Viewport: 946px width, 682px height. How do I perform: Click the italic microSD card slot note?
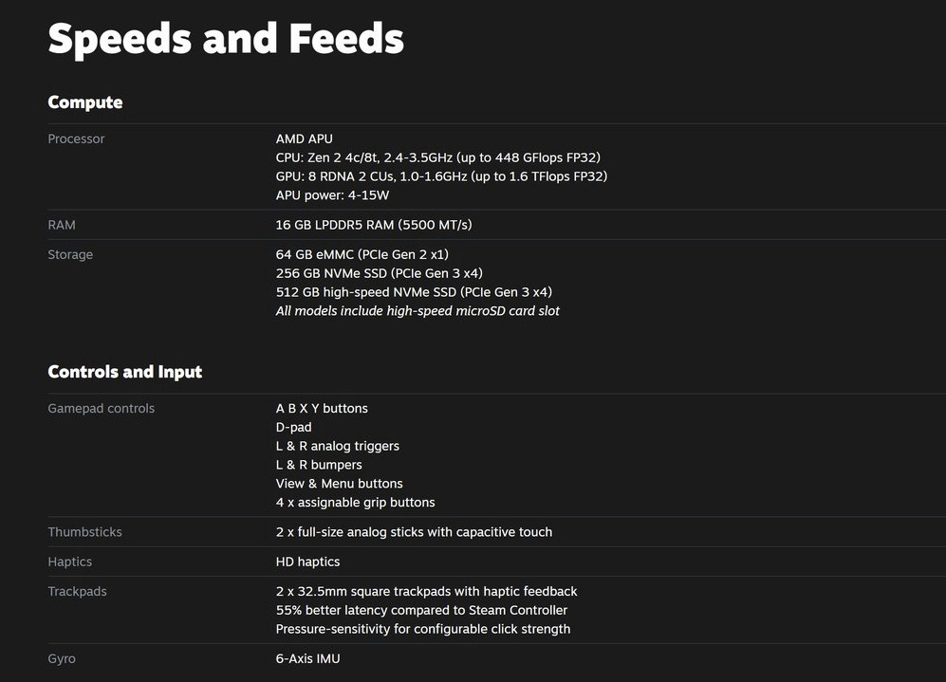click(417, 311)
